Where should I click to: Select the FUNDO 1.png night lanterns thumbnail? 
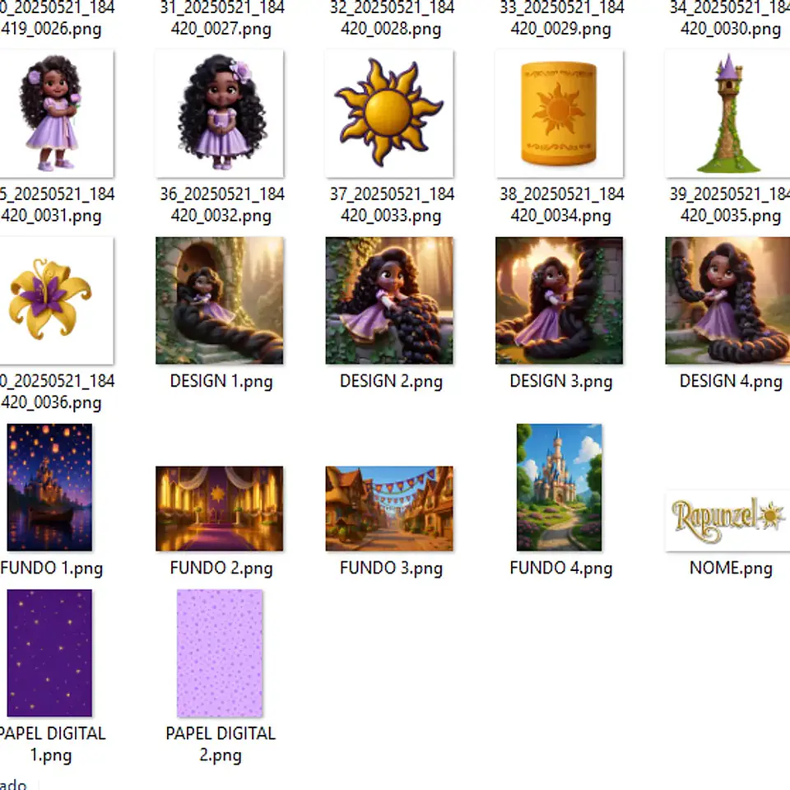pos(49,487)
